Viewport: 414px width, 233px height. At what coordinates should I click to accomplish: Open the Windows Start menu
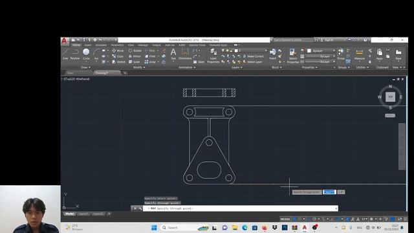tap(154, 227)
